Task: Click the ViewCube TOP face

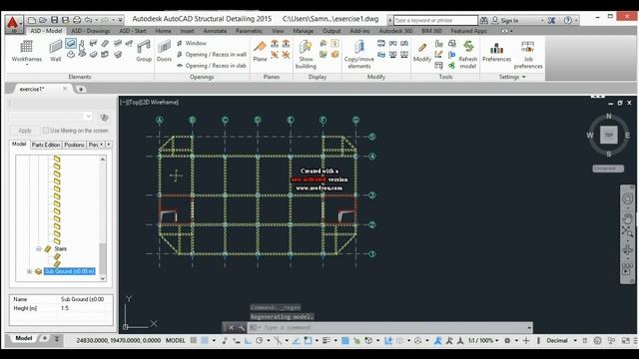Action: pyautogui.click(x=608, y=135)
